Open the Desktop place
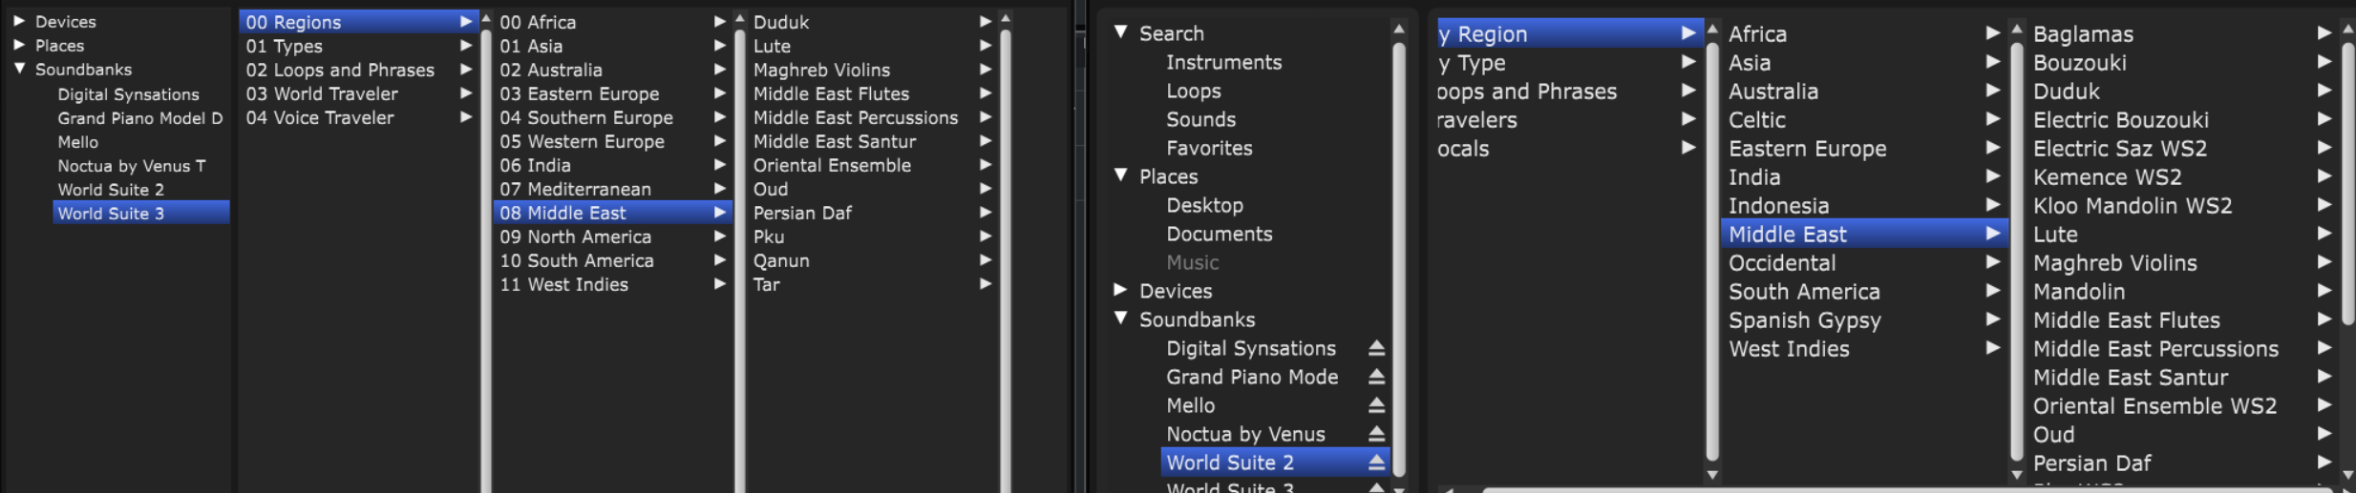This screenshot has width=2356, height=493. [x=1204, y=206]
